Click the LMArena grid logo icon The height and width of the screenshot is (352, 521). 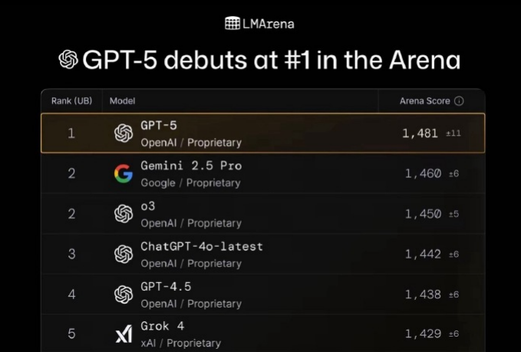click(232, 23)
